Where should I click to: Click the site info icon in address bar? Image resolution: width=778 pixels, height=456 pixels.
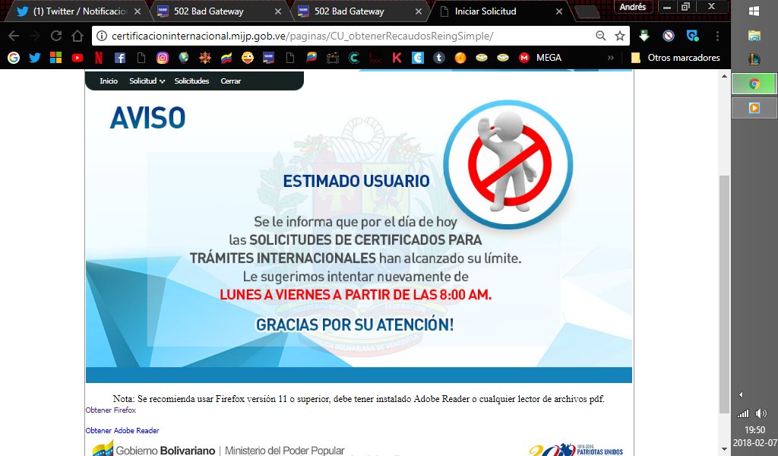(x=101, y=36)
